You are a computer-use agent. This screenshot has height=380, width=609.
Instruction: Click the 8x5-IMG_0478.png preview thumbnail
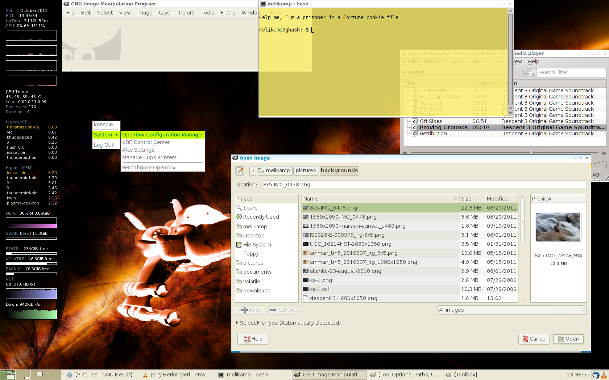[558, 227]
